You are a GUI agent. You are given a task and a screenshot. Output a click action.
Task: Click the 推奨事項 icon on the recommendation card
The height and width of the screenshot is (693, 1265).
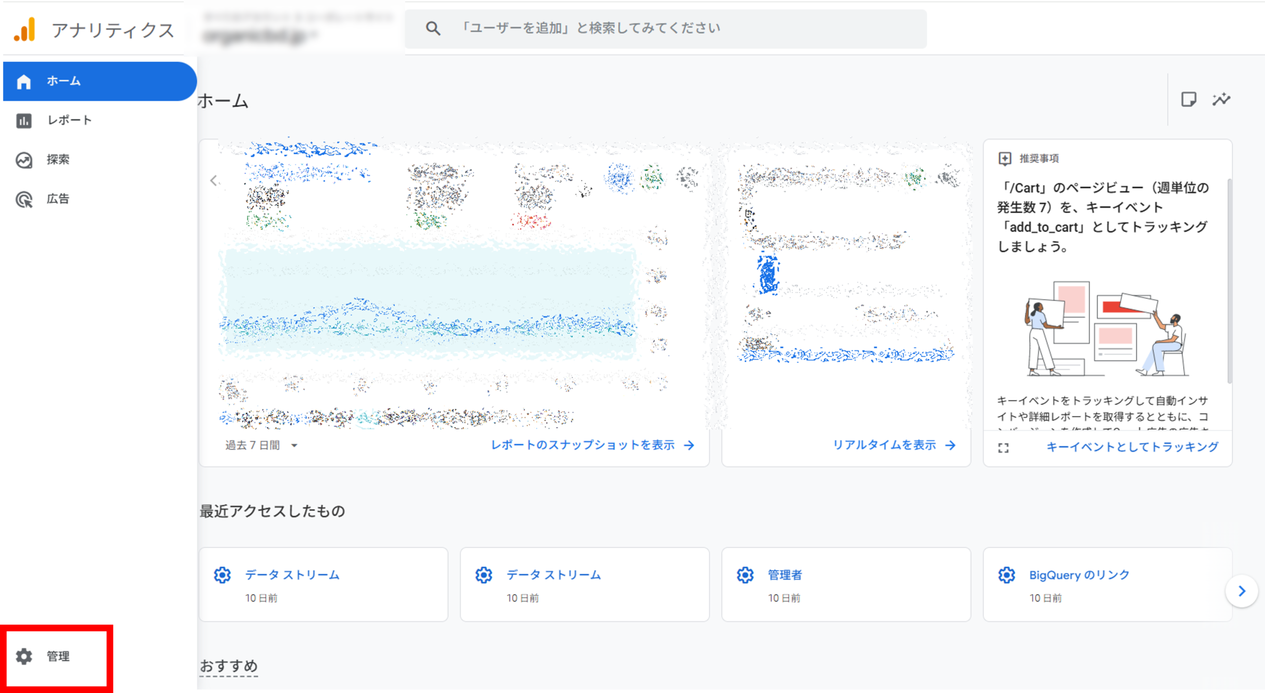pyautogui.click(x=1006, y=159)
